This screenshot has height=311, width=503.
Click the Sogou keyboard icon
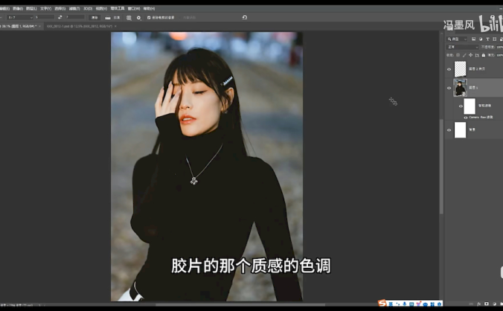(x=411, y=304)
